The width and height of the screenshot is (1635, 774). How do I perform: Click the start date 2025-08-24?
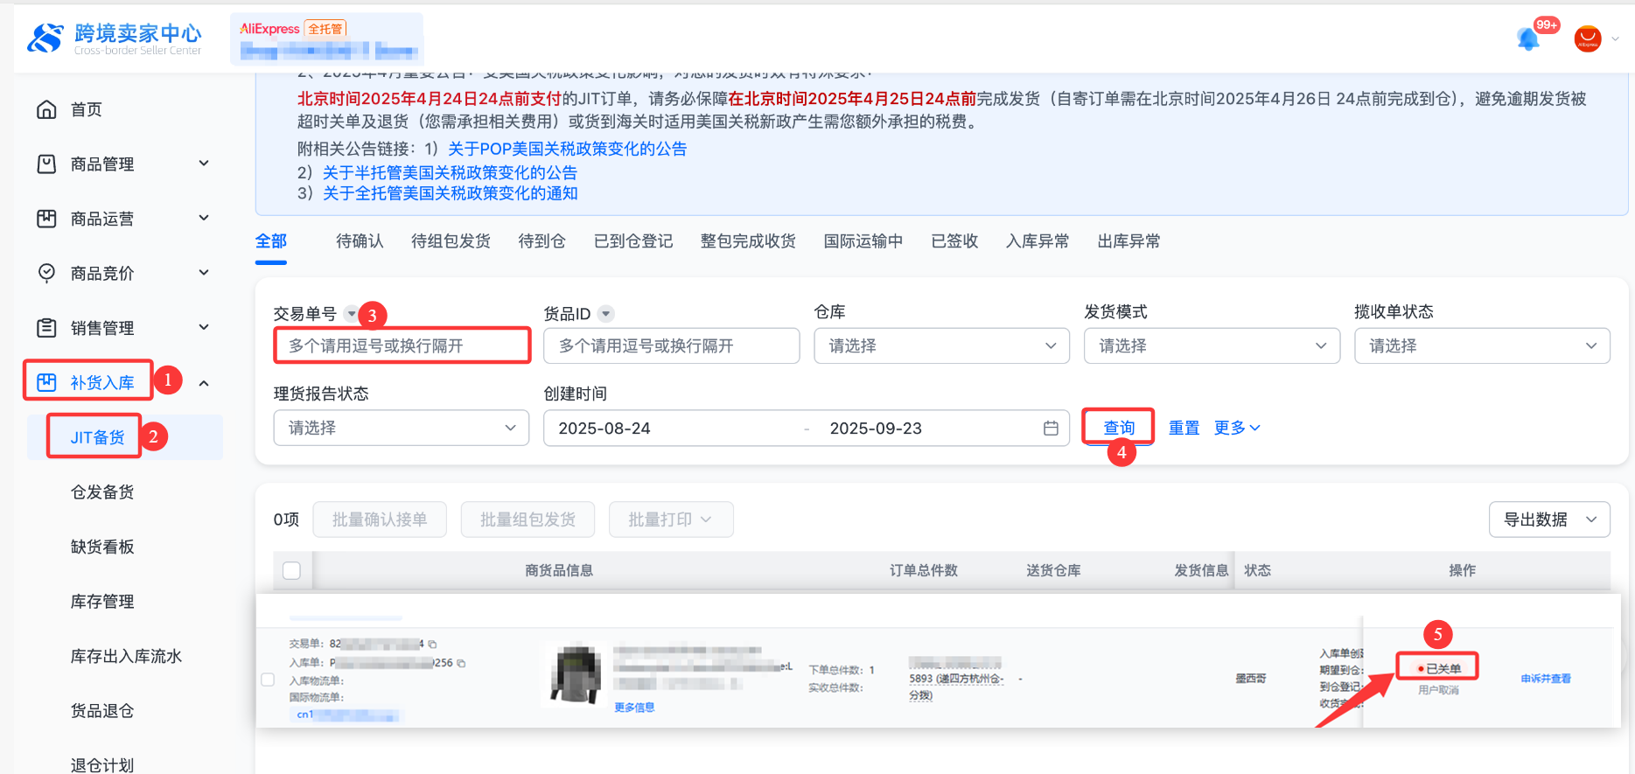pyautogui.click(x=604, y=429)
